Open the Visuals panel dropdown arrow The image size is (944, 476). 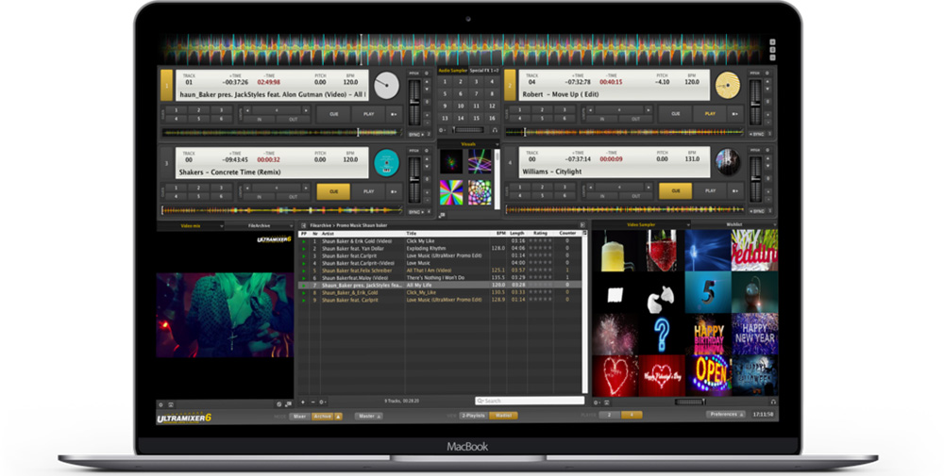pyautogui.click(x=497, y=144)
